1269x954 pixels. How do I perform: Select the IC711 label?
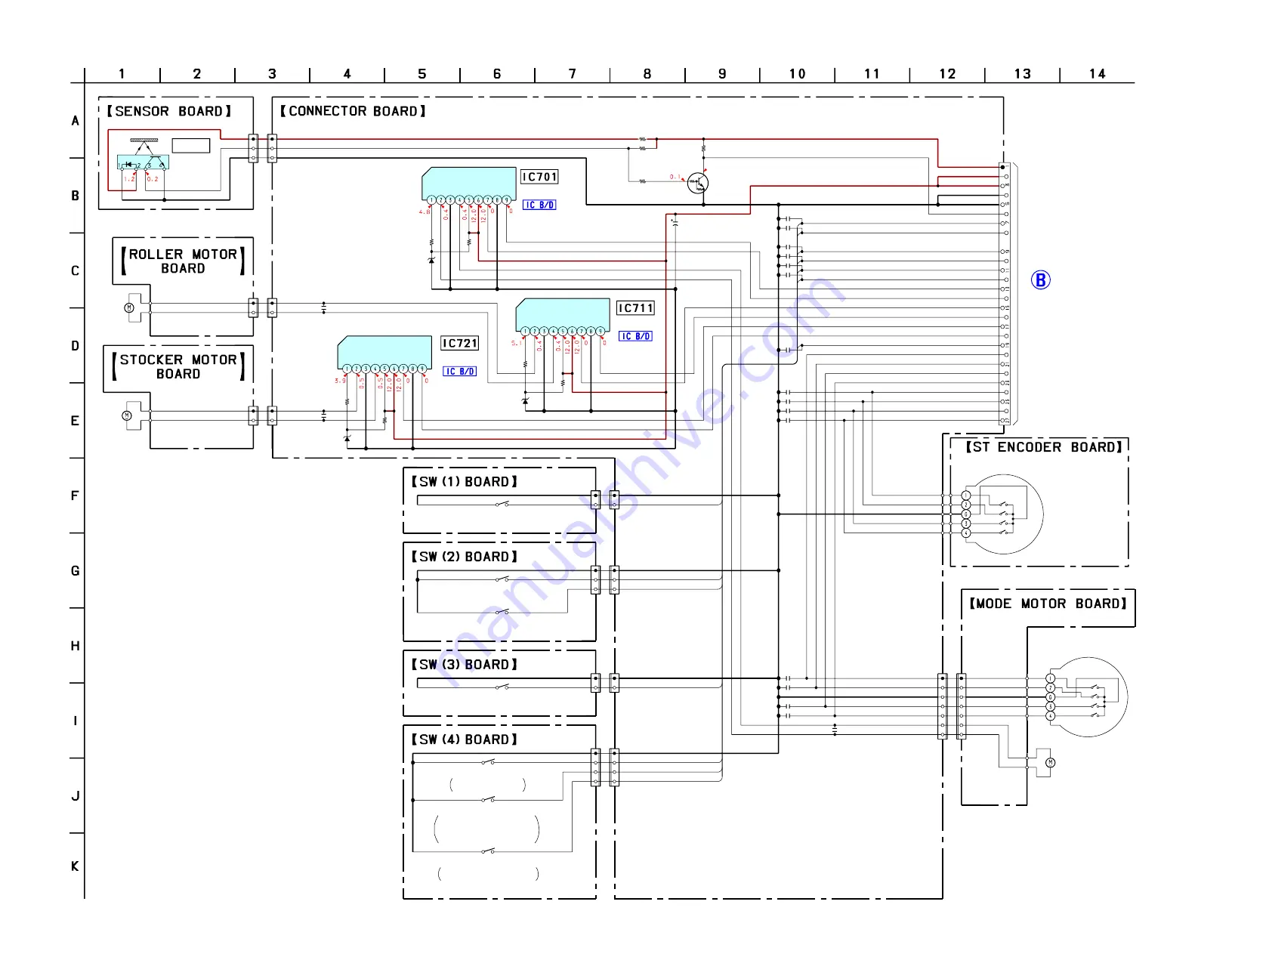[635, 308]
